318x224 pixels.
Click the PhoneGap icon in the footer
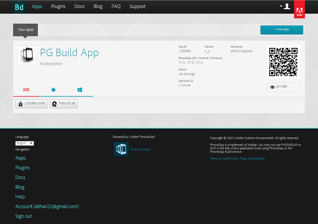tap(121, 149)
